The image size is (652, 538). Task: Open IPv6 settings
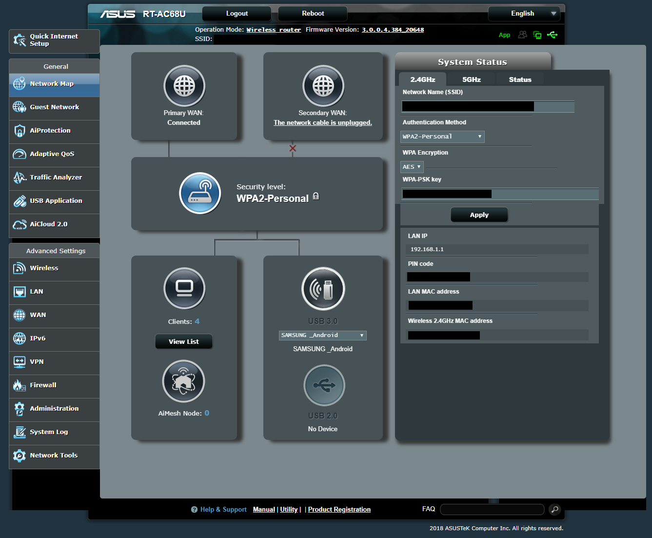pyautogui.click(x=54, y=339)
